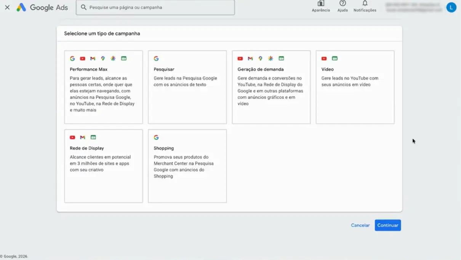Select the Rede de Display campaign title
Screen dimensions: 461x260
pos(87,148)
